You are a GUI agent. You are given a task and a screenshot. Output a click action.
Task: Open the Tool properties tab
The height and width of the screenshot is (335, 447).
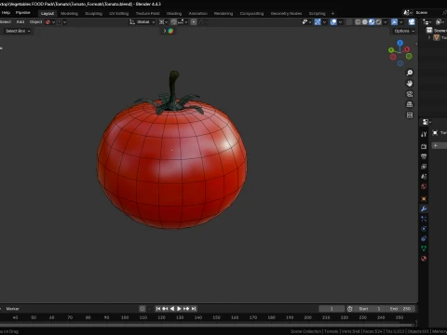click(424, 134)
